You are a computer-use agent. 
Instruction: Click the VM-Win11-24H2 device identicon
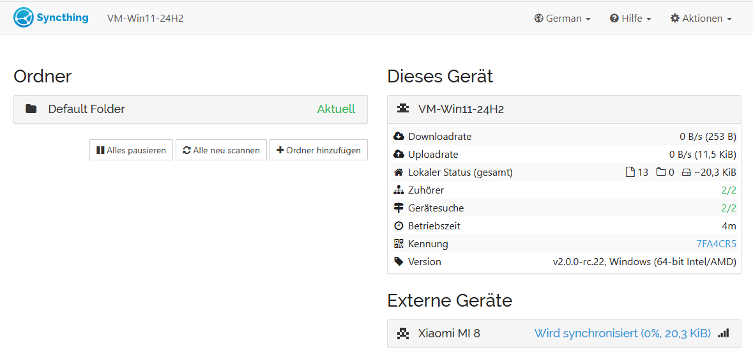pos(404,109)
